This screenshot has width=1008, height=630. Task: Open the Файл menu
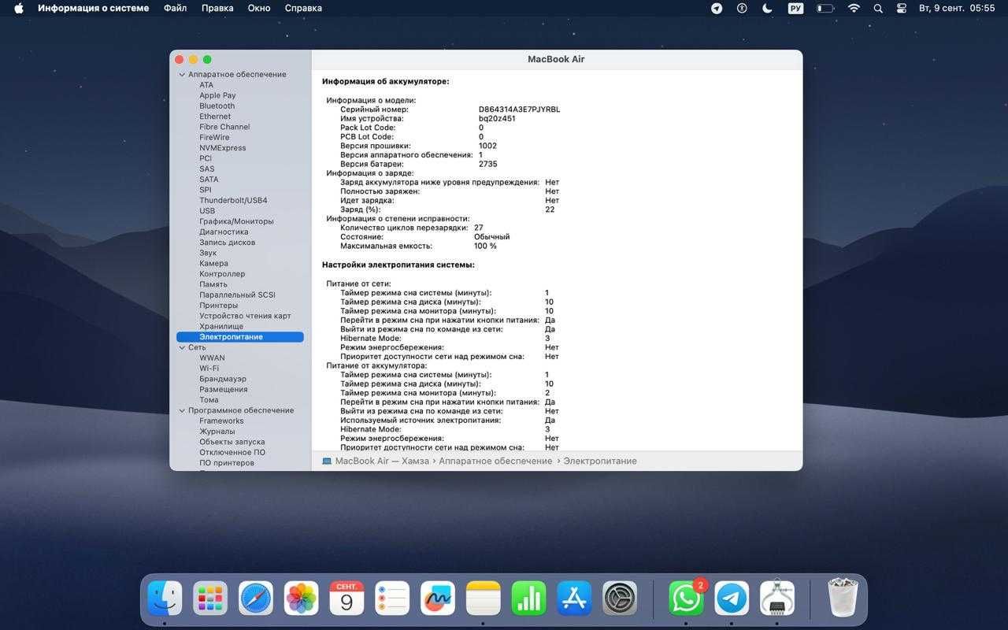point(175,8)
